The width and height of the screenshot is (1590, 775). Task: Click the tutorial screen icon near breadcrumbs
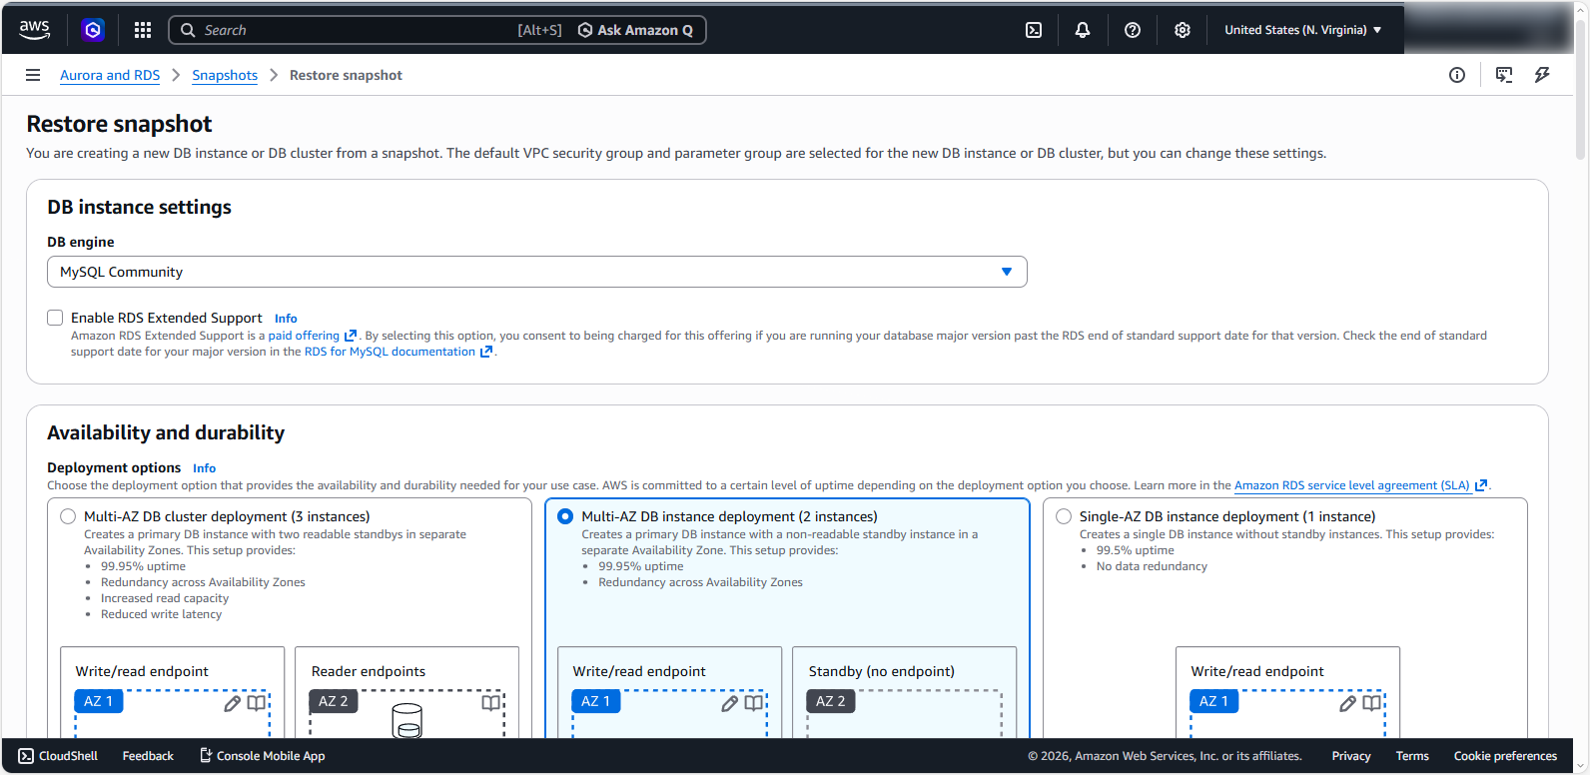click(1504, 75)
